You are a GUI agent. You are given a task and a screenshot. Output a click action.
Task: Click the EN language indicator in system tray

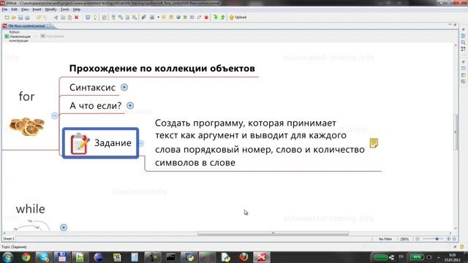click(401, 256)
